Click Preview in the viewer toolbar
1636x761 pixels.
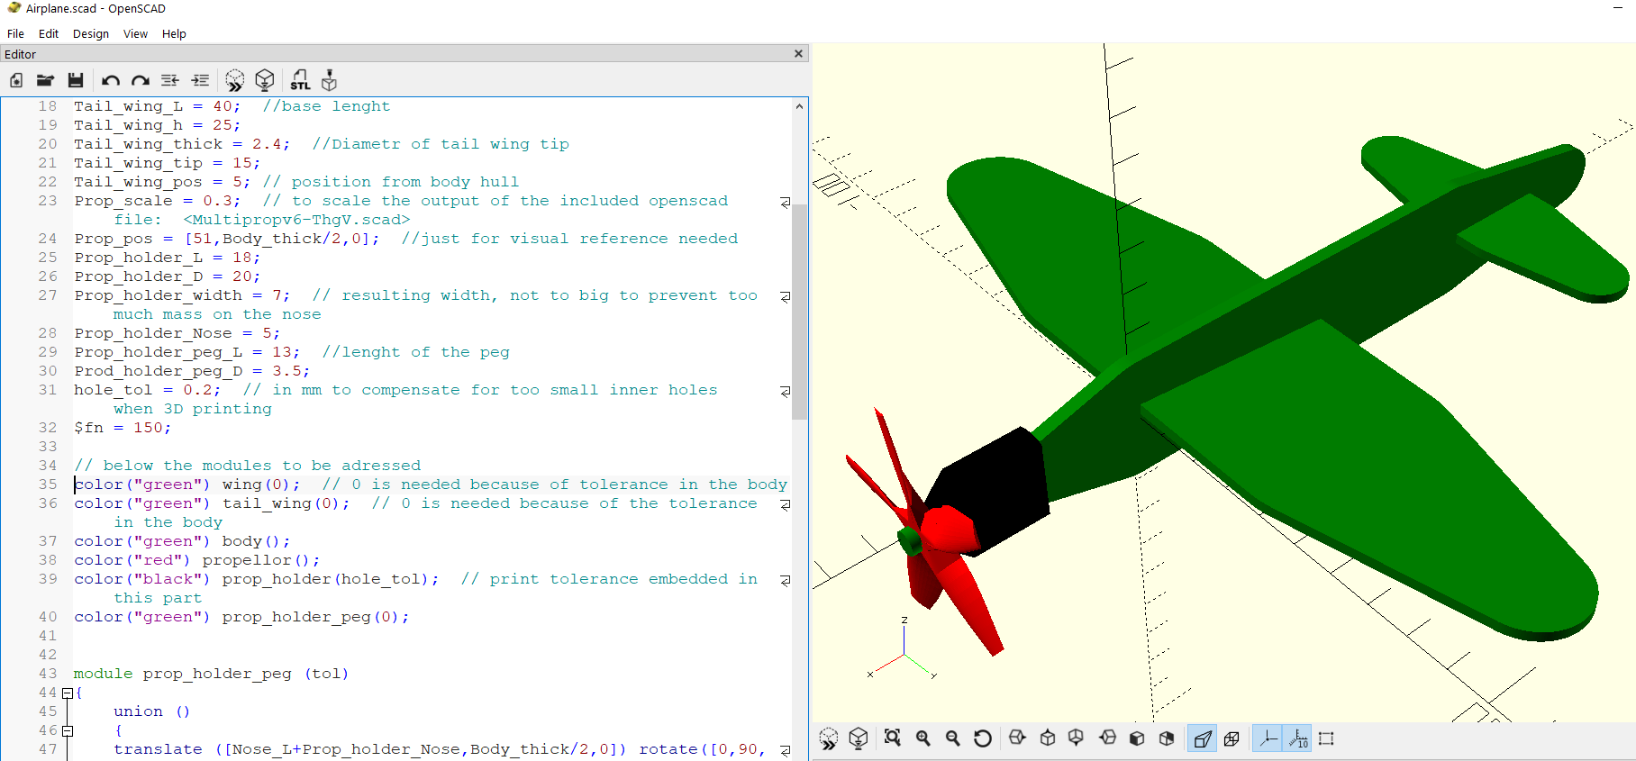click(x=829, y=738)
